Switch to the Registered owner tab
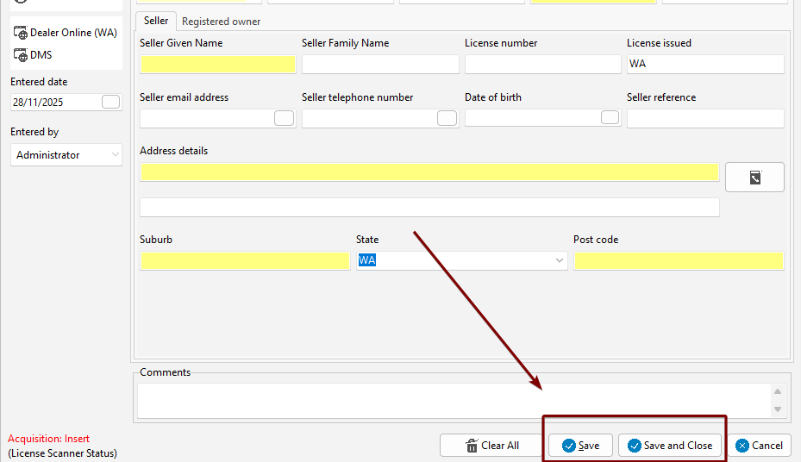Image resolution: width=801 pixels, height=462 pixels. tap(221, 22)
